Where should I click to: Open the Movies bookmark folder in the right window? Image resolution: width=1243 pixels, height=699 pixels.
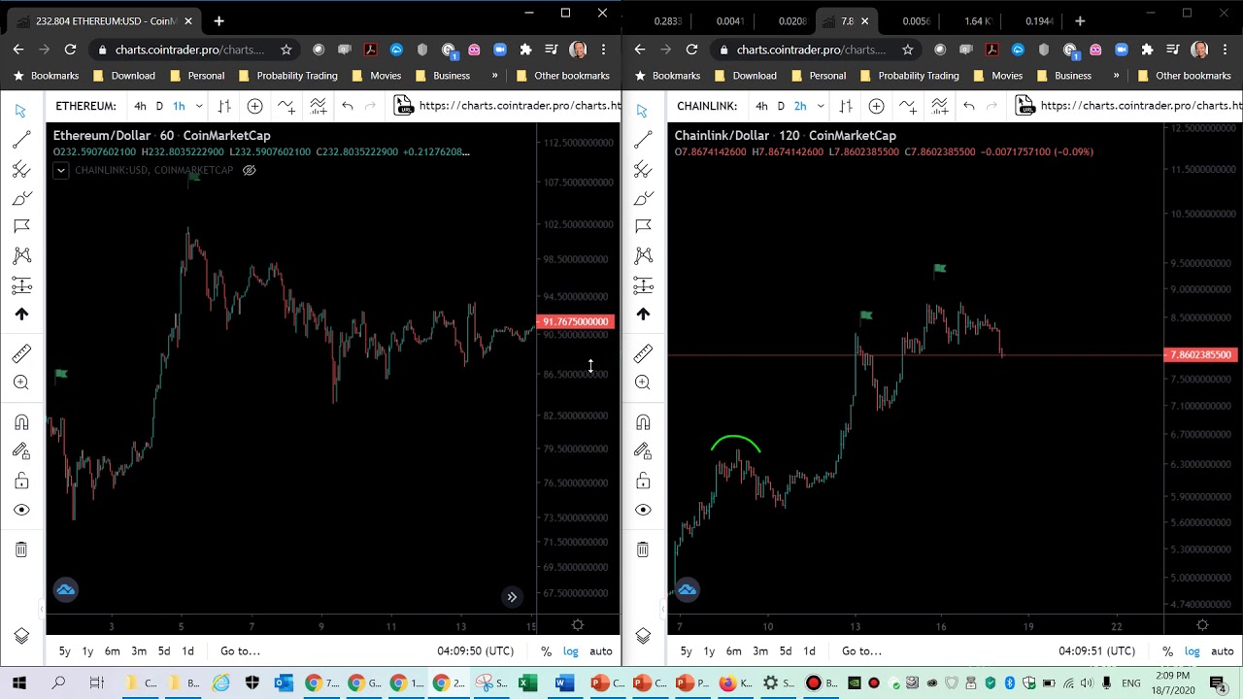pos(997,76)
